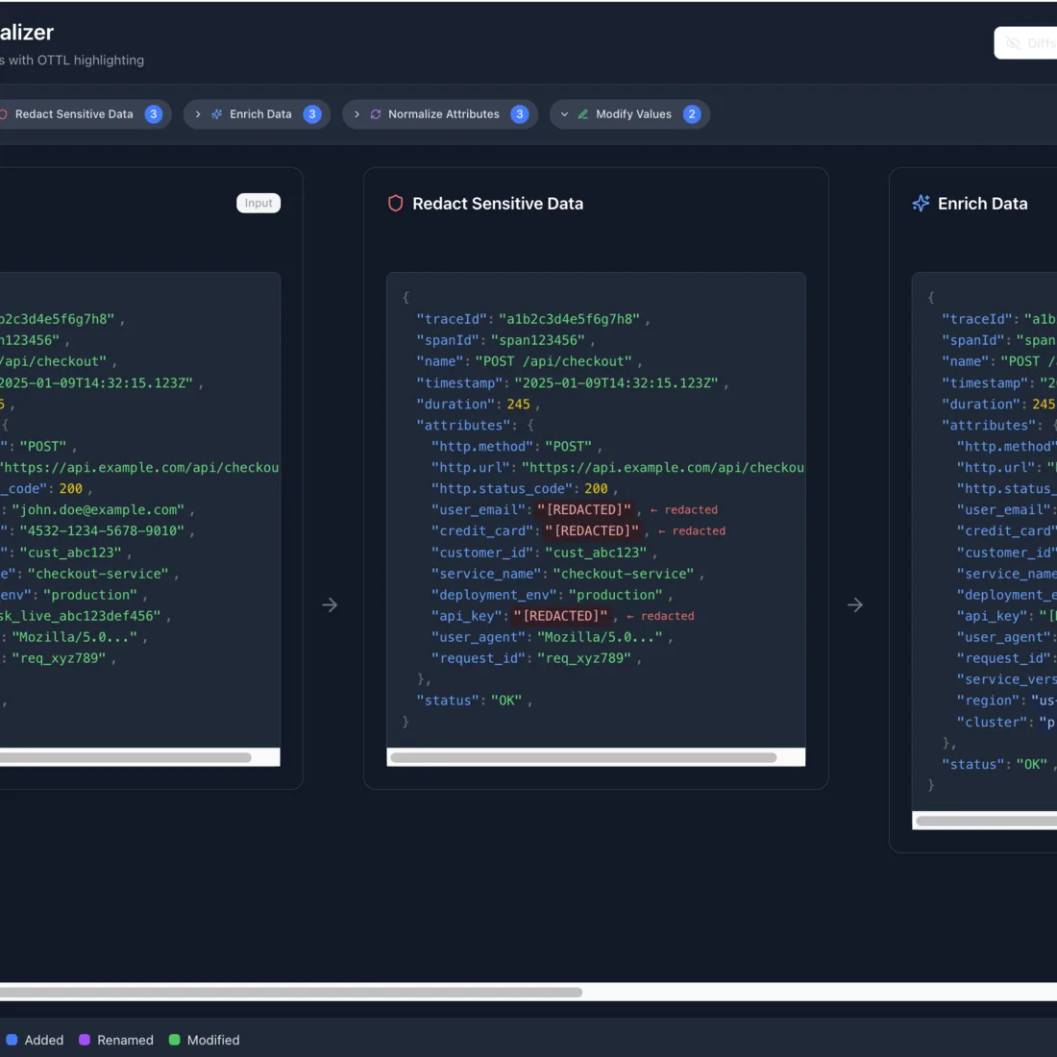1057x1057 pixels.
Task: Click "http.method" key in Redact card
Action: pyautogui.click(x=484, y=446)
